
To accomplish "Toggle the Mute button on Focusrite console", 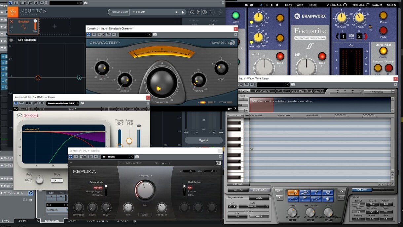I will pos(384,30).
